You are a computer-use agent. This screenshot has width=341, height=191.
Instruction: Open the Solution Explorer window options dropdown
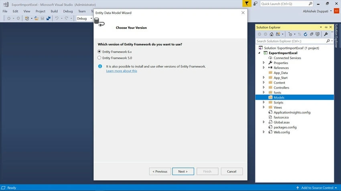coord(321,27)
